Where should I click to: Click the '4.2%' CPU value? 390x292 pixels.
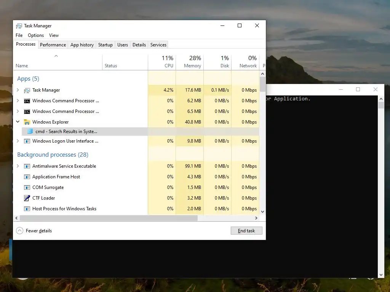168,90
